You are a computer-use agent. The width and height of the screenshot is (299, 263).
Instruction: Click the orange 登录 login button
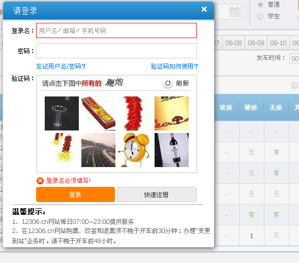click(x=75, y=194)
